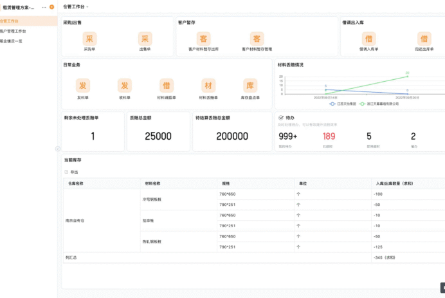
Task: Select 客户管理工作台 in the sidebar
Action: [29, 31]
